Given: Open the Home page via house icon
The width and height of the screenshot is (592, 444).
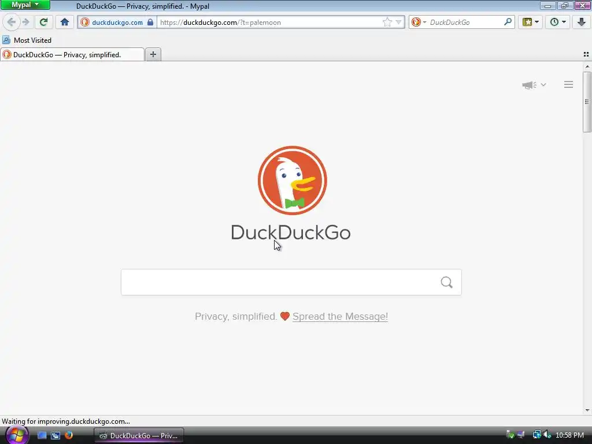Looking at the screenshot, I should pos(65,22).
